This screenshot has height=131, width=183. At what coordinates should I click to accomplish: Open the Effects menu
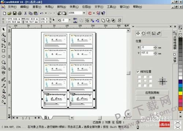[x=74, y=7]
